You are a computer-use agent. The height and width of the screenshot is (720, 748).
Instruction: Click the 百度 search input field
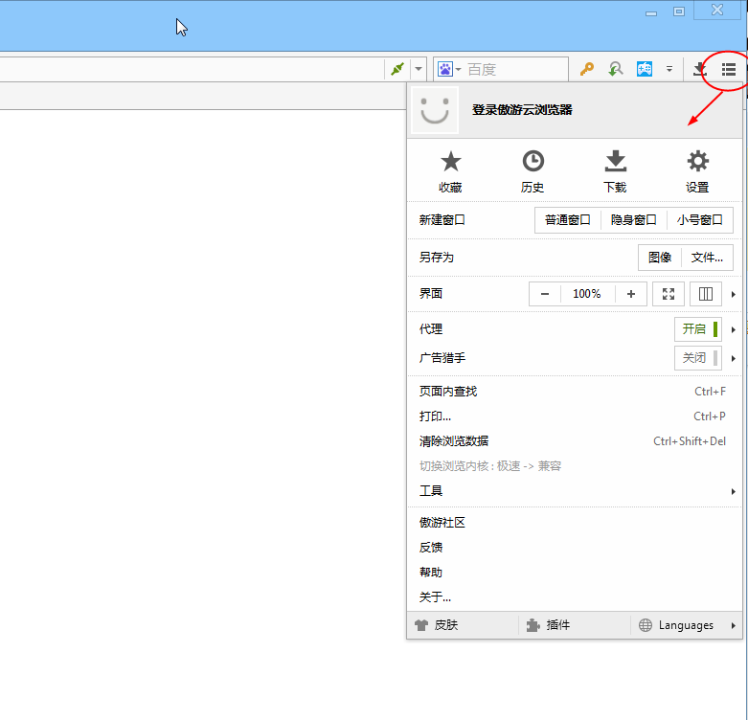coord(515,70)
